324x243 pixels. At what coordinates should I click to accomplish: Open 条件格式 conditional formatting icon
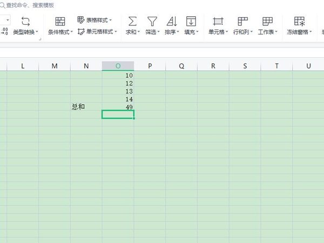[60, 22]
